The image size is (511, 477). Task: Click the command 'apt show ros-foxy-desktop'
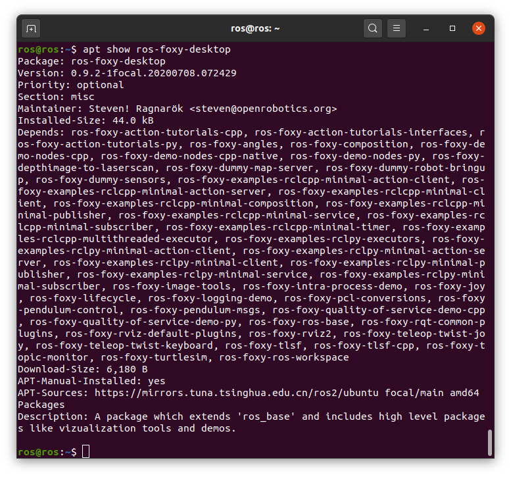(x=157, y=49)
